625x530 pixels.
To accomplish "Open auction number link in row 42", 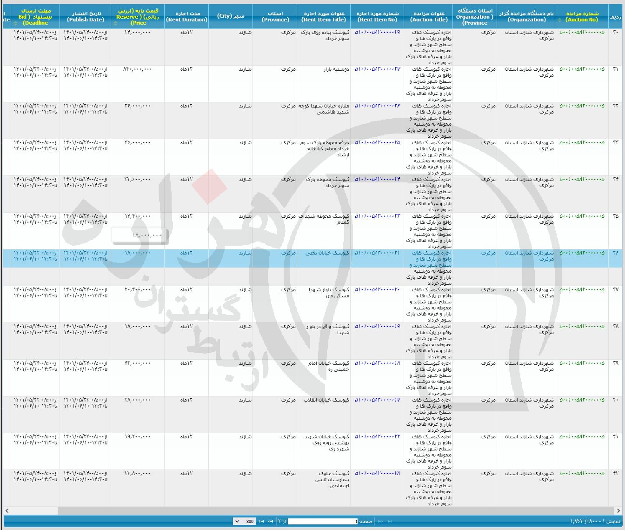I will point(582,473).
